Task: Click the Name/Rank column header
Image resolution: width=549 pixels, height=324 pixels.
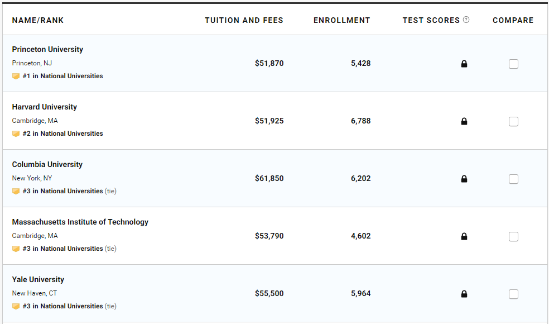Action: coord(38,21)
